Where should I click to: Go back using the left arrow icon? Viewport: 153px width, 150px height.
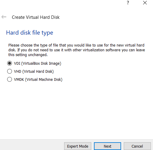coord(4,17)
